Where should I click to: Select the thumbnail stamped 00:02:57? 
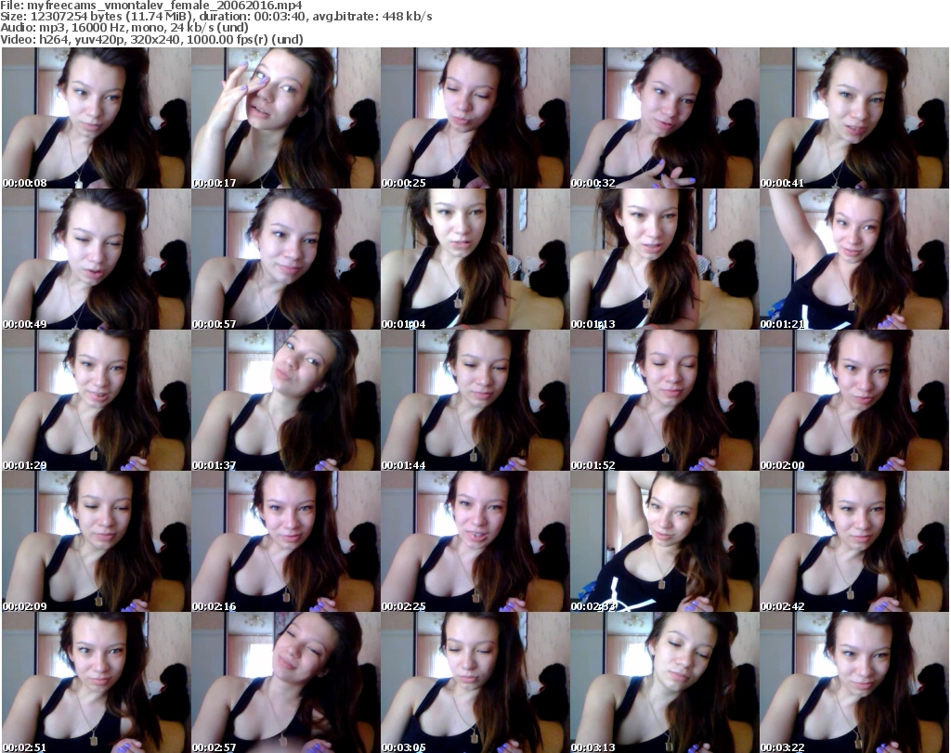[286, 682]
